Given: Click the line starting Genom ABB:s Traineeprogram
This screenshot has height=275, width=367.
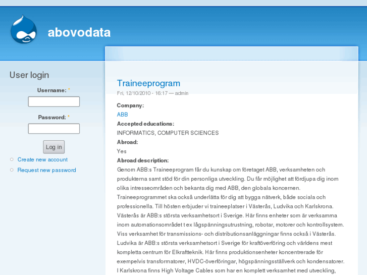Looking at the screenshot, I should tap(221, 170).
